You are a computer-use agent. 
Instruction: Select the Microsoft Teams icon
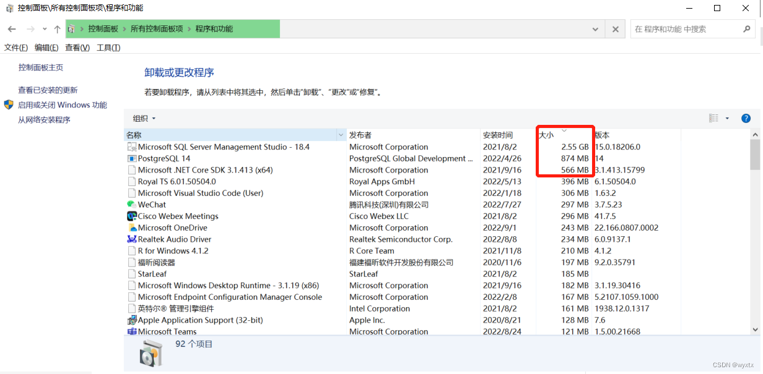click(x=131, y=331)
